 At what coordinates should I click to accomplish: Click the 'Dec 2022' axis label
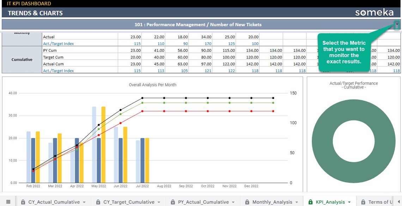tap(251, 186)
